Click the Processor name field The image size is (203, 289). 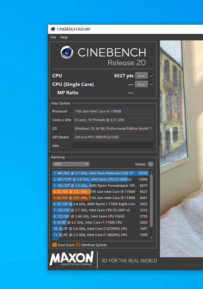pyautogui.click(x=113, y=111)
